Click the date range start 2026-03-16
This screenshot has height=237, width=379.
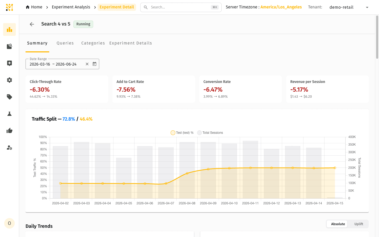[40, 64]
